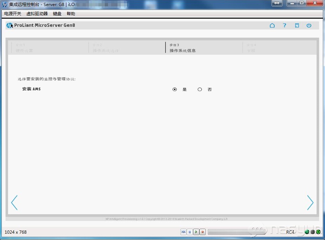Start recording with the red record button
The image size is (325, 240).
click(x=203, y=232)
